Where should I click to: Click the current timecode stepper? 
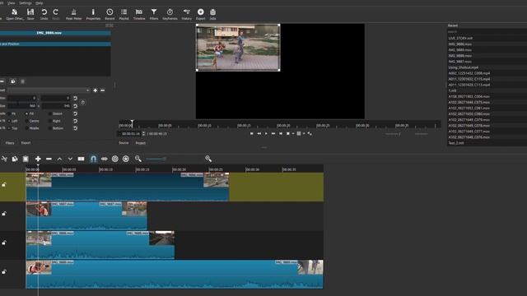click(x=143, y=133)
